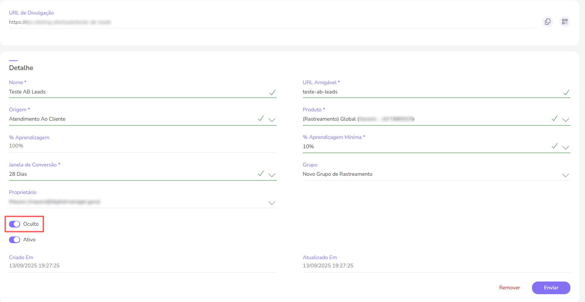Click the URL de Divulgação text field
The image size is (585, 302).
point(261,22)
